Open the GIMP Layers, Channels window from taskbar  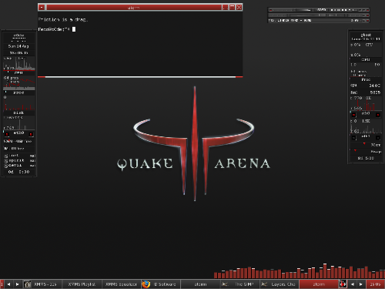click(280, 284)
